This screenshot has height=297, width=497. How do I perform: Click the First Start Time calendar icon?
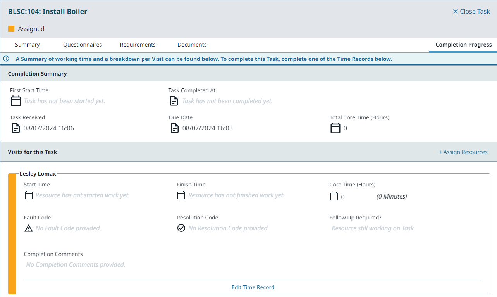(16, 101)
